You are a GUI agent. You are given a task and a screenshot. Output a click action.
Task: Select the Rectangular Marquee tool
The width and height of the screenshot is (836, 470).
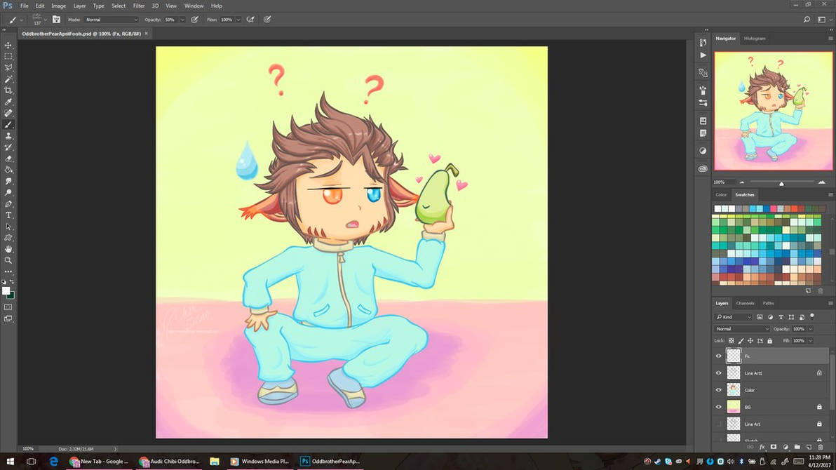click(8, 57)
